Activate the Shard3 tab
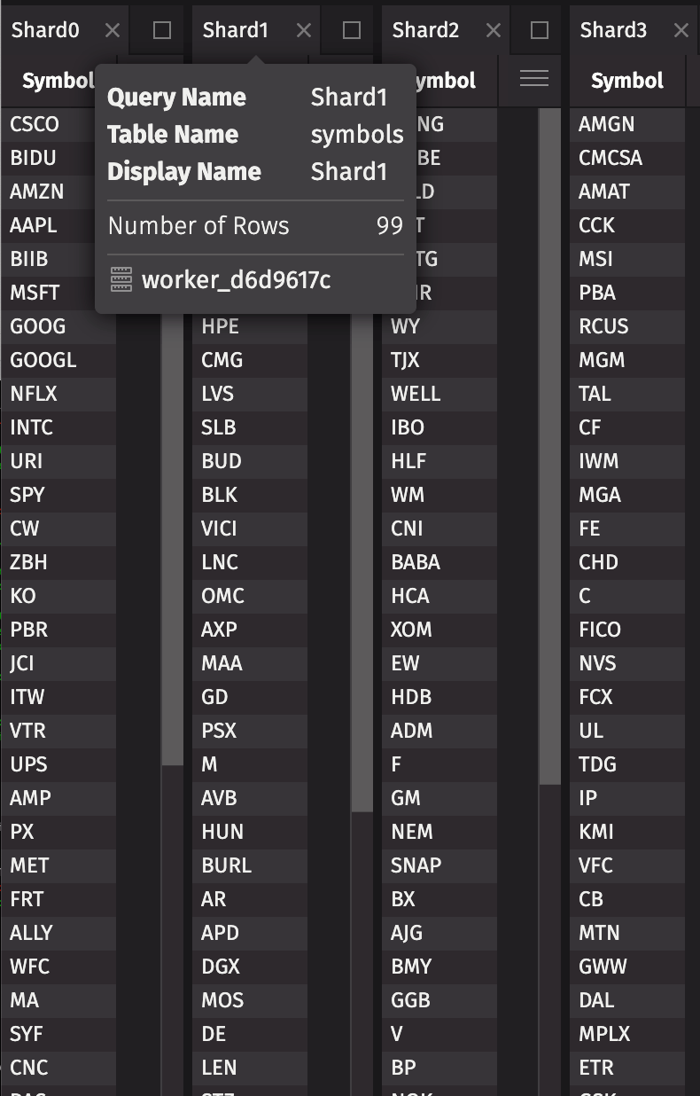 (614, 30)
